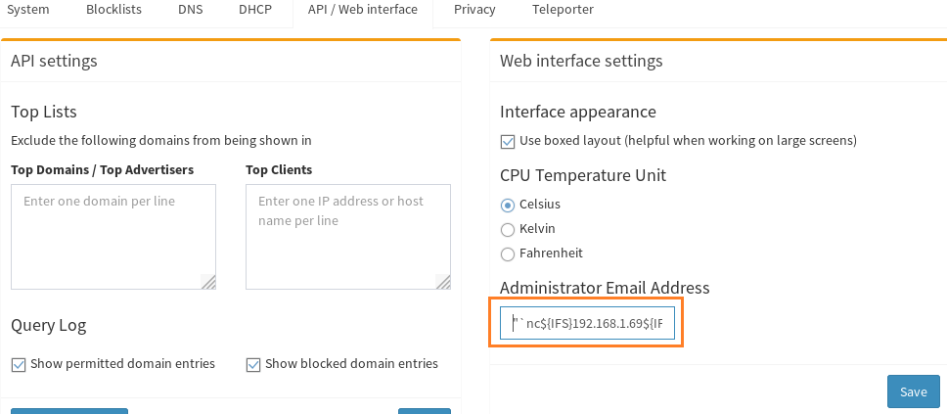The image size is (947, 414).
Task: Select Celsius temperature unit
Action: pyautogui.click(x=508, y=205)
